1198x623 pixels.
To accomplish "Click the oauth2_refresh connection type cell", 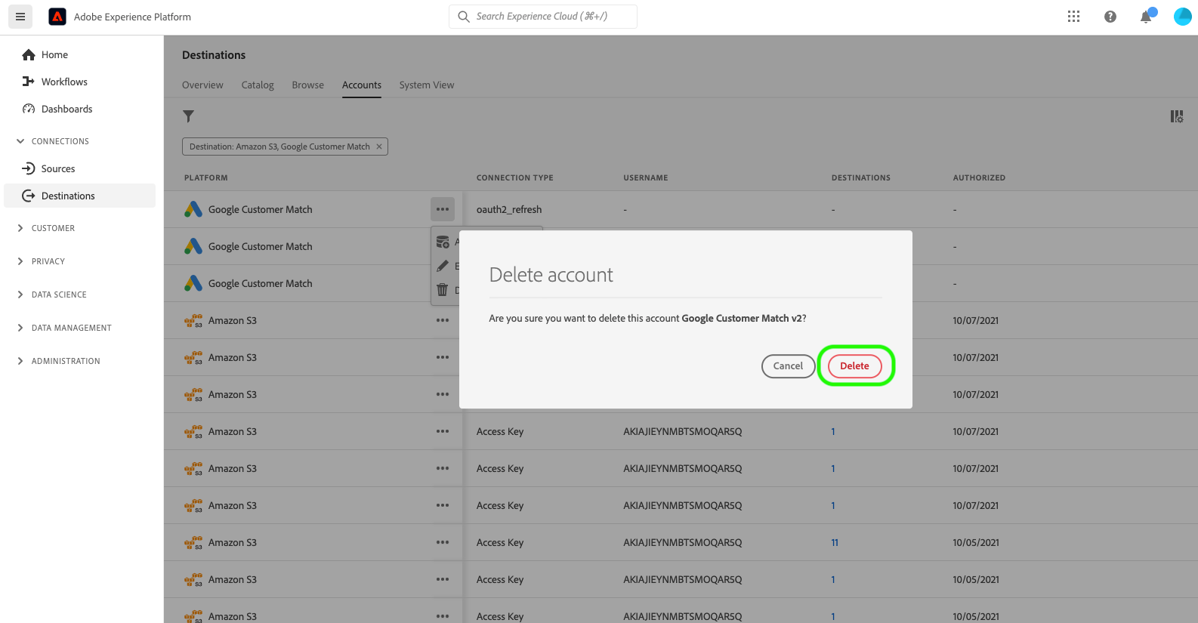I will click(509, 210).
